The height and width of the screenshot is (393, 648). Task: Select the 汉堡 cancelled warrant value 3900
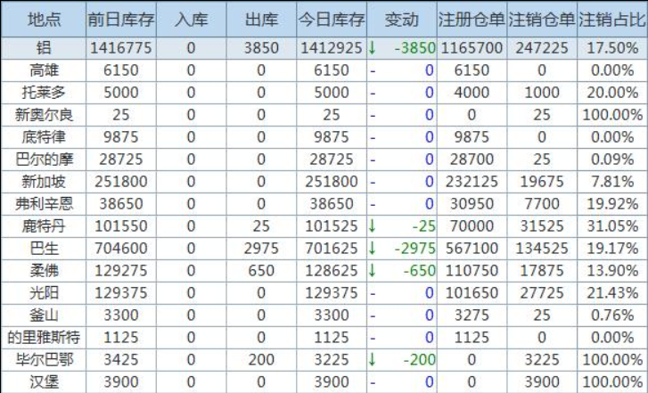pyautogui.click(x=542, y=381)
